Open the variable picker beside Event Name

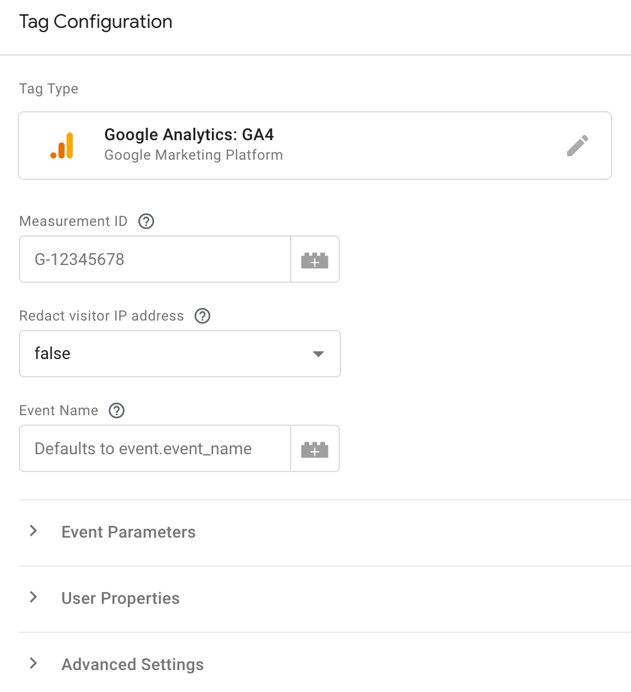click(314, 448)
